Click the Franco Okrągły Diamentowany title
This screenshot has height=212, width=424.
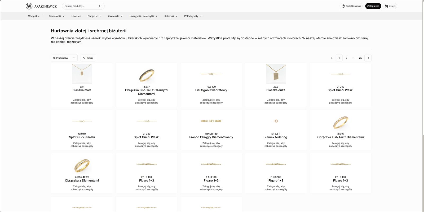[x=211, y=137]
